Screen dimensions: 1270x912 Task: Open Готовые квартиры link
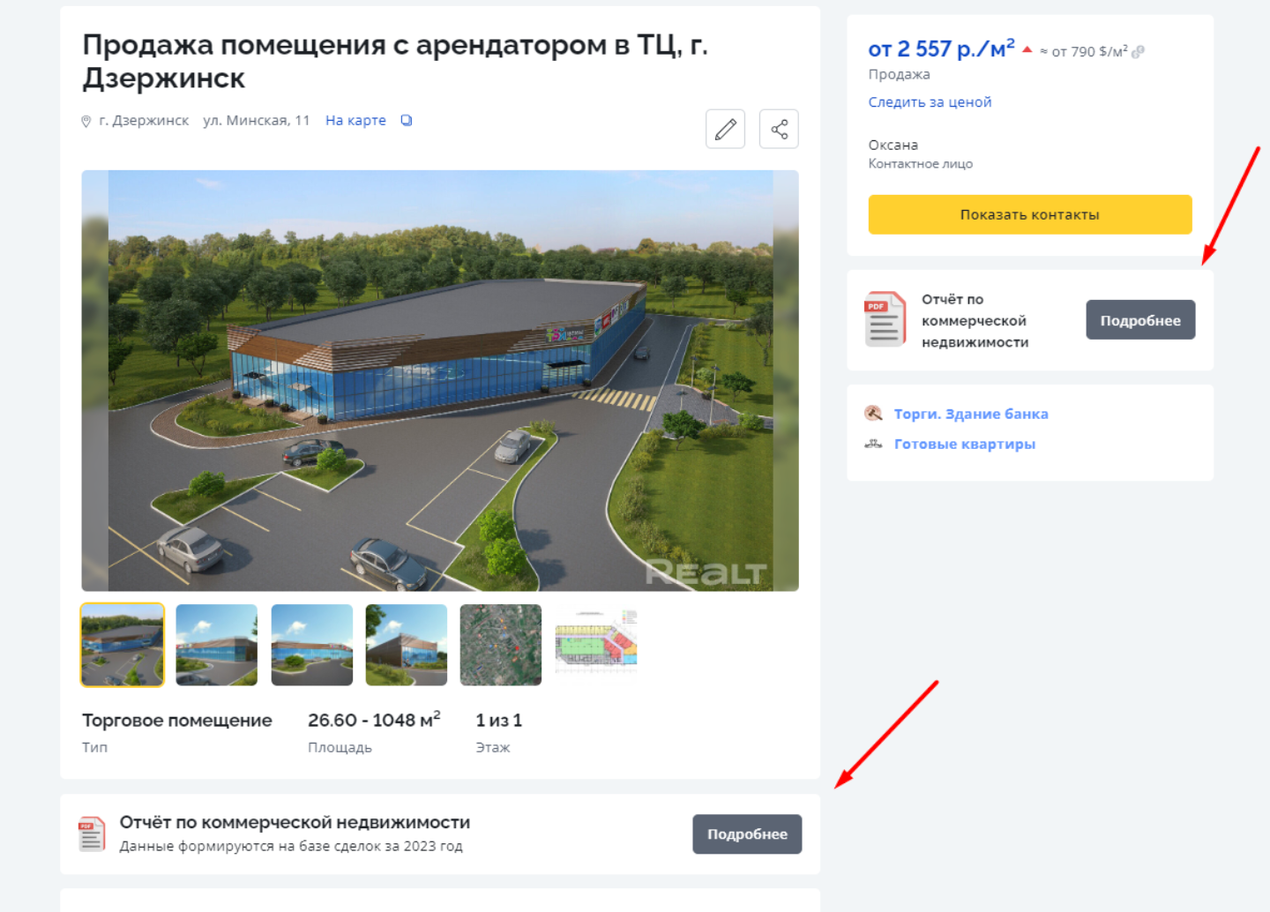click(x=965, y=444)
